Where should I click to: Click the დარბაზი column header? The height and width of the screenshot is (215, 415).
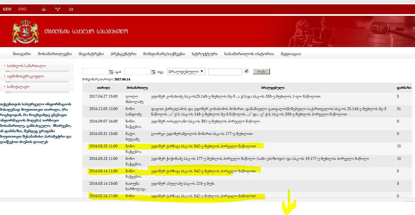[x=404, y=88]
